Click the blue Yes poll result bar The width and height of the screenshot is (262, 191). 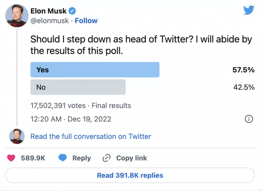[x=95, y=70]
